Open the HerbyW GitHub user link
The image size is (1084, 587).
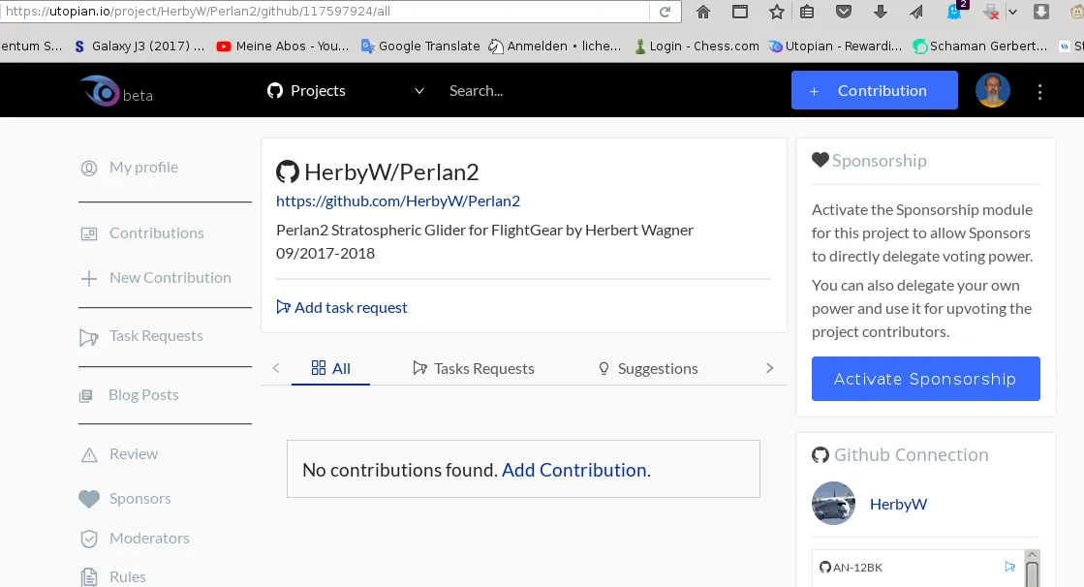click(x=898, y=505)
